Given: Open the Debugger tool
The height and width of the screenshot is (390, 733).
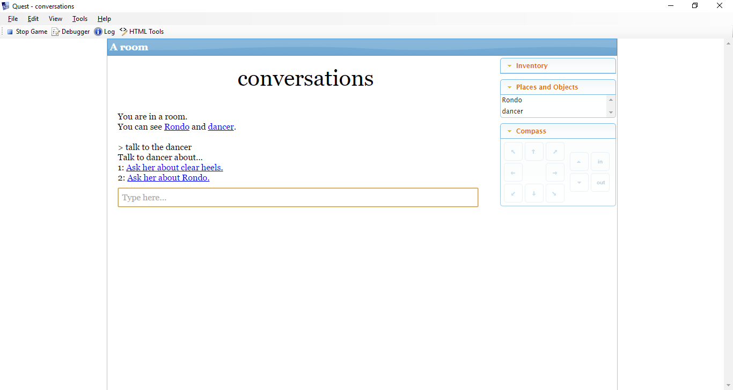Looking at the screenshot, I should coord(71,32).
